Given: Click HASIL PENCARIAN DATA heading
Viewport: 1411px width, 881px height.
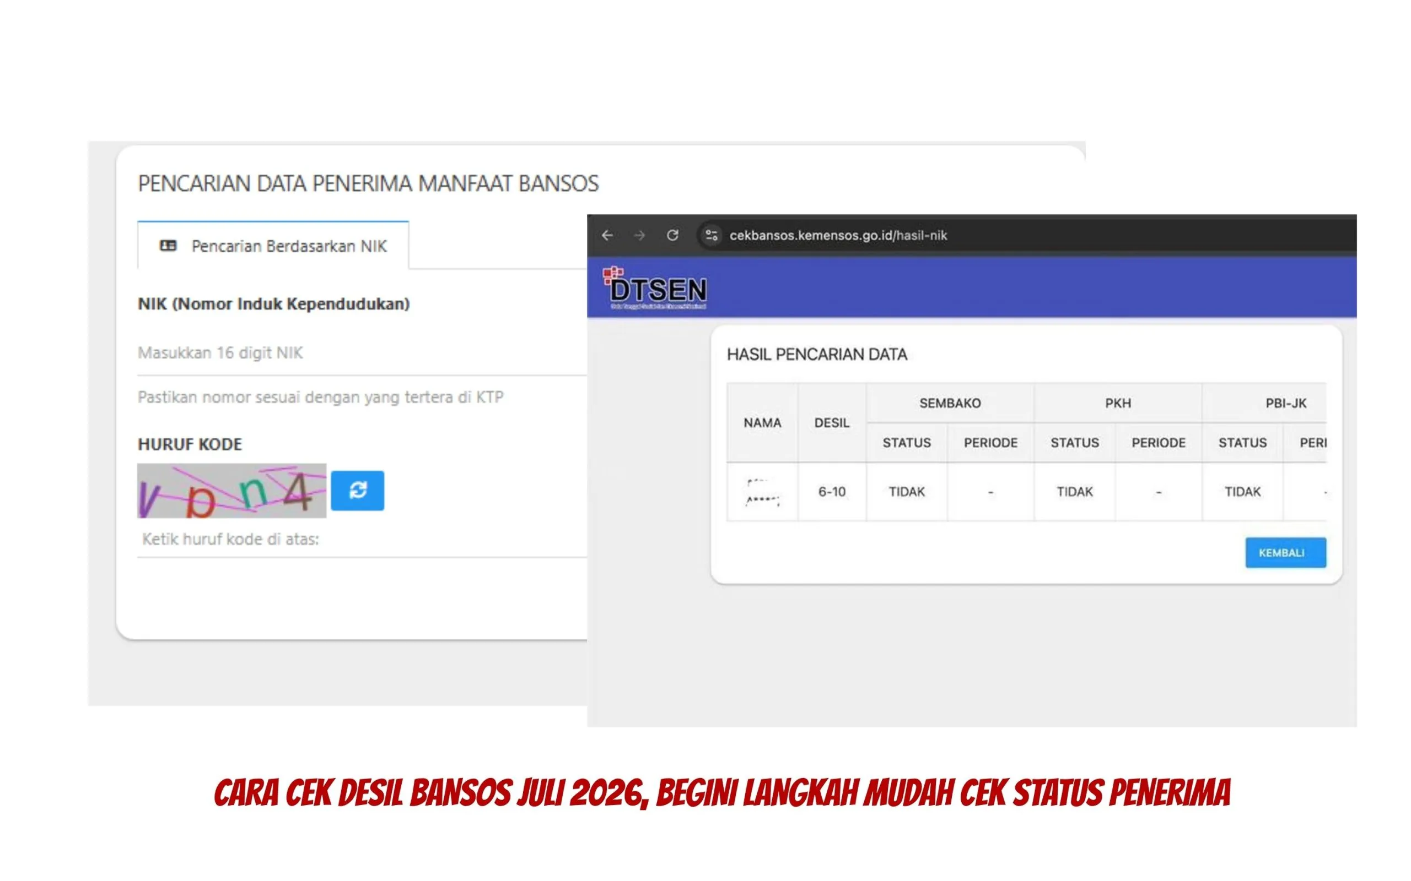Looking at the screenshot, I should coord(817,354).
